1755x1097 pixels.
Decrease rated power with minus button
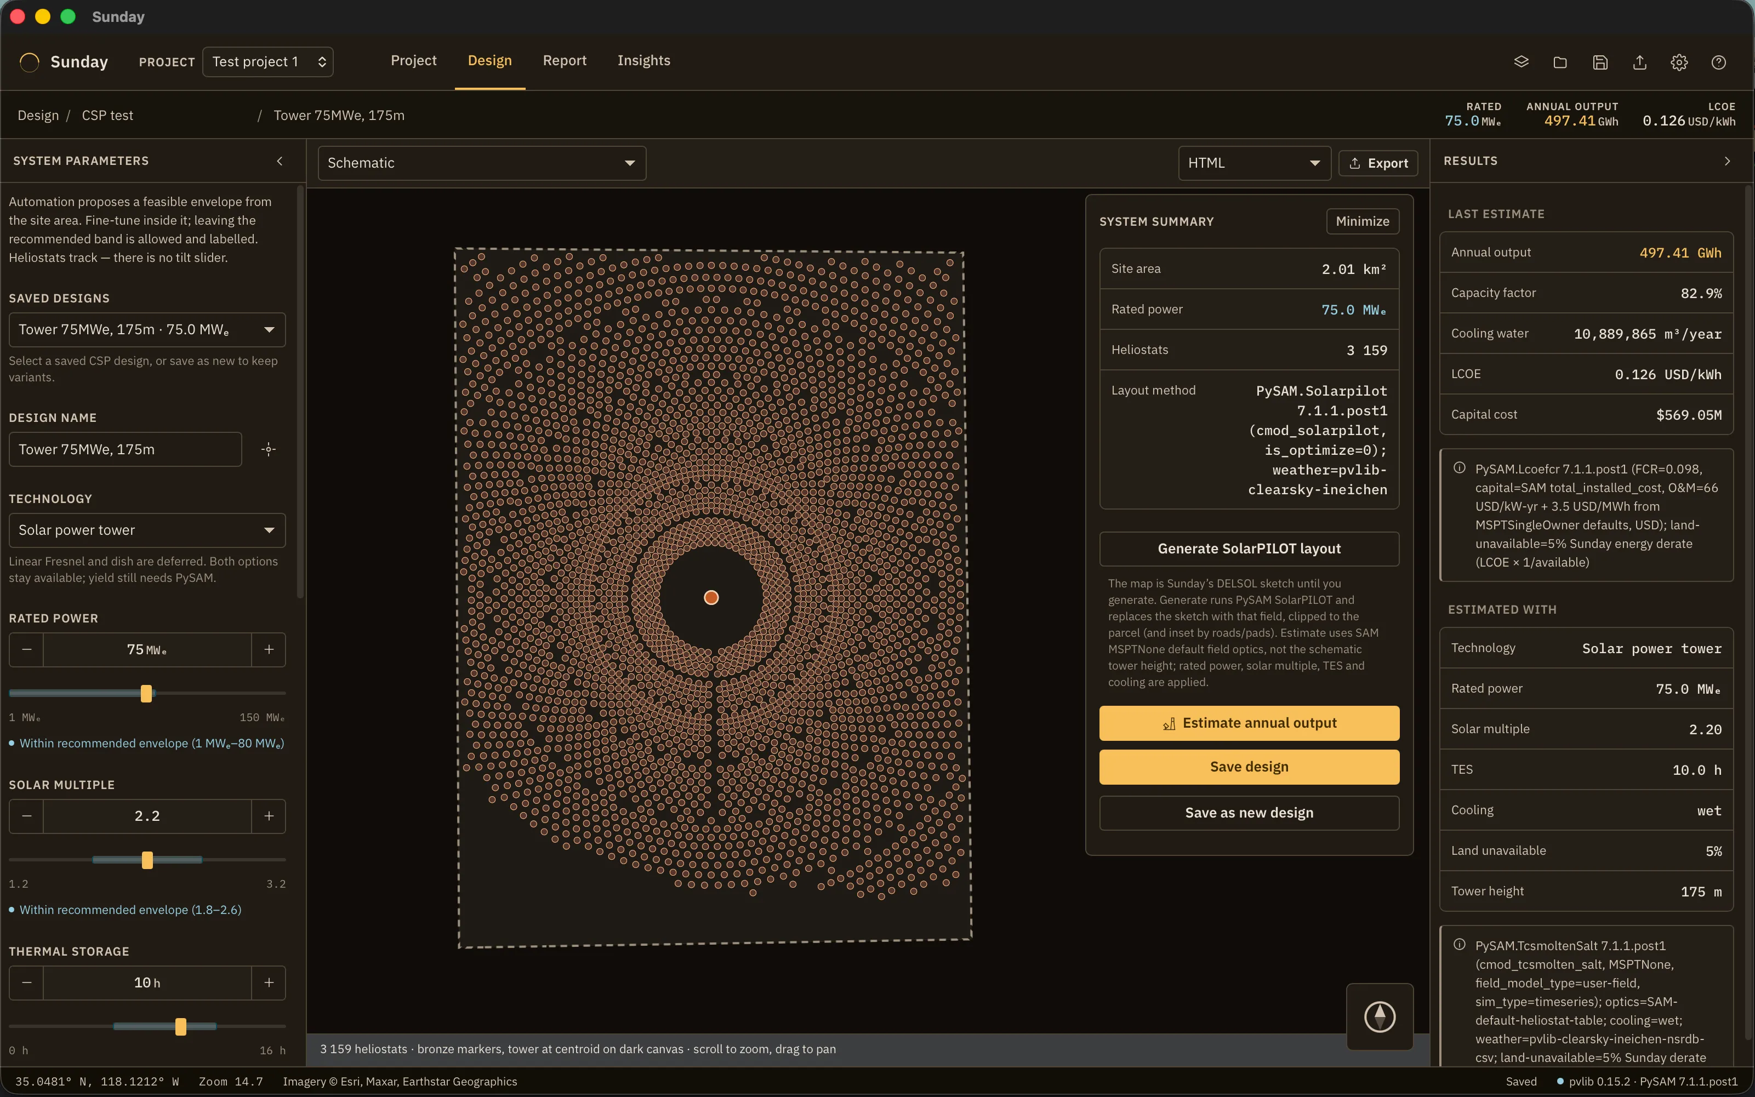tap(27, 649)
